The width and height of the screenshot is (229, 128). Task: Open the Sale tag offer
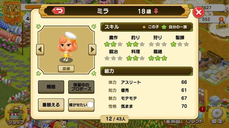pyautogui.click(x=222, y=26)
